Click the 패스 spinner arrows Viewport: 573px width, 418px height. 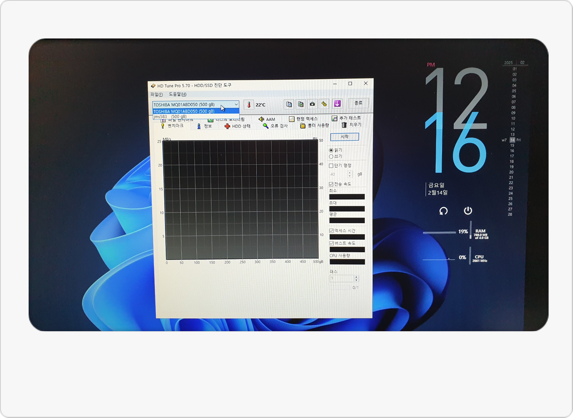point(356,278)
